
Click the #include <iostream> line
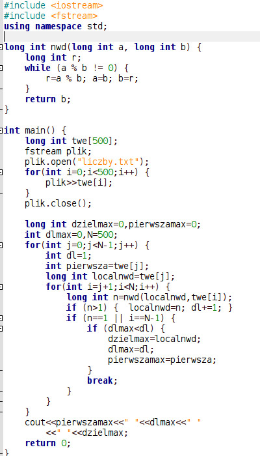tap(53, 5)
